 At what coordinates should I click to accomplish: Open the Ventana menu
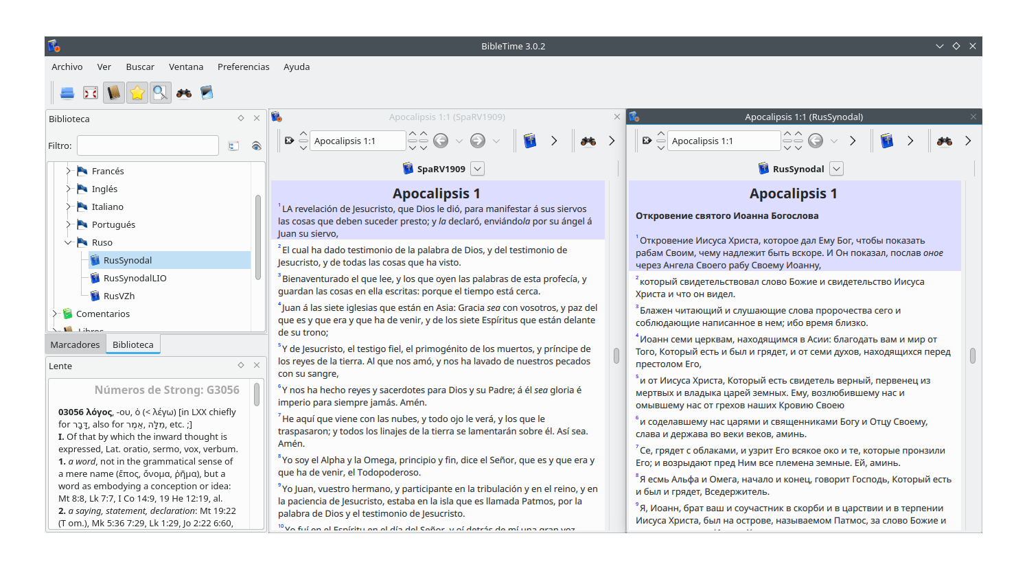(186, 67)
